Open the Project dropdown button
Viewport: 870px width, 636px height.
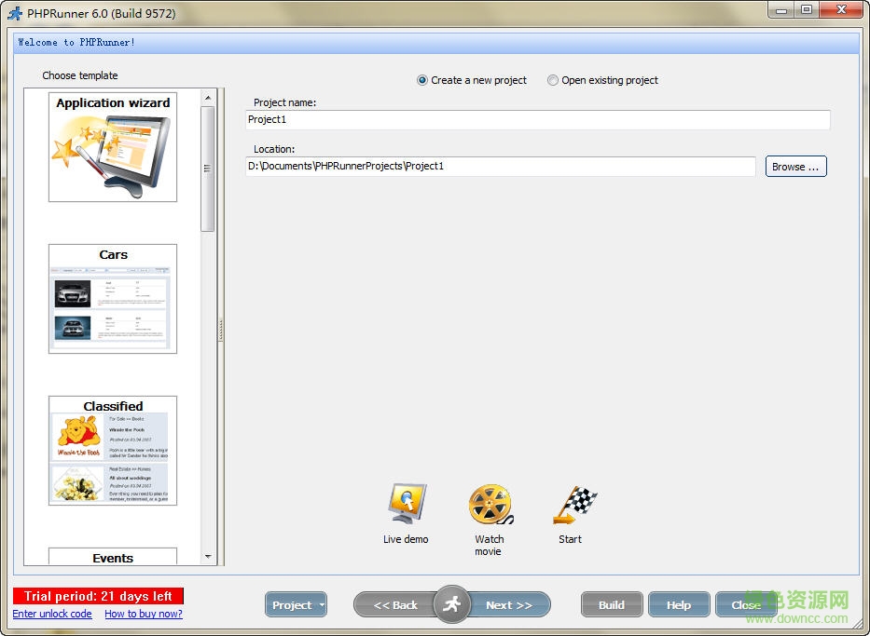tap(296, 604)
